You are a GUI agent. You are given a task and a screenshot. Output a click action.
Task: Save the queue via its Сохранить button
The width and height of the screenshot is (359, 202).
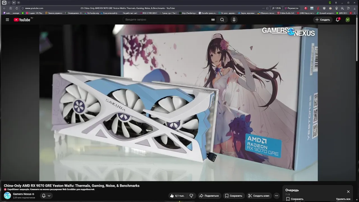295,199
